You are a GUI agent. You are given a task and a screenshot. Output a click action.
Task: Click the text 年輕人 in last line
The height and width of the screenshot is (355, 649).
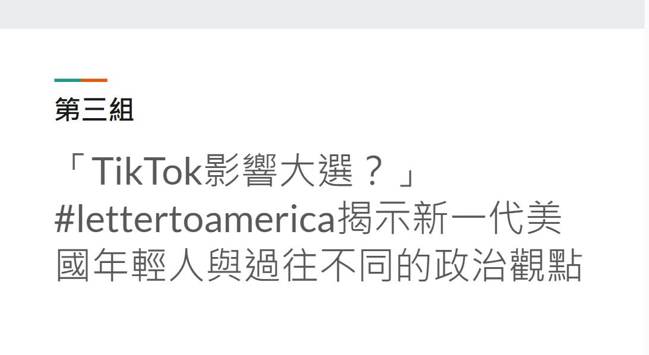[149, 265]
